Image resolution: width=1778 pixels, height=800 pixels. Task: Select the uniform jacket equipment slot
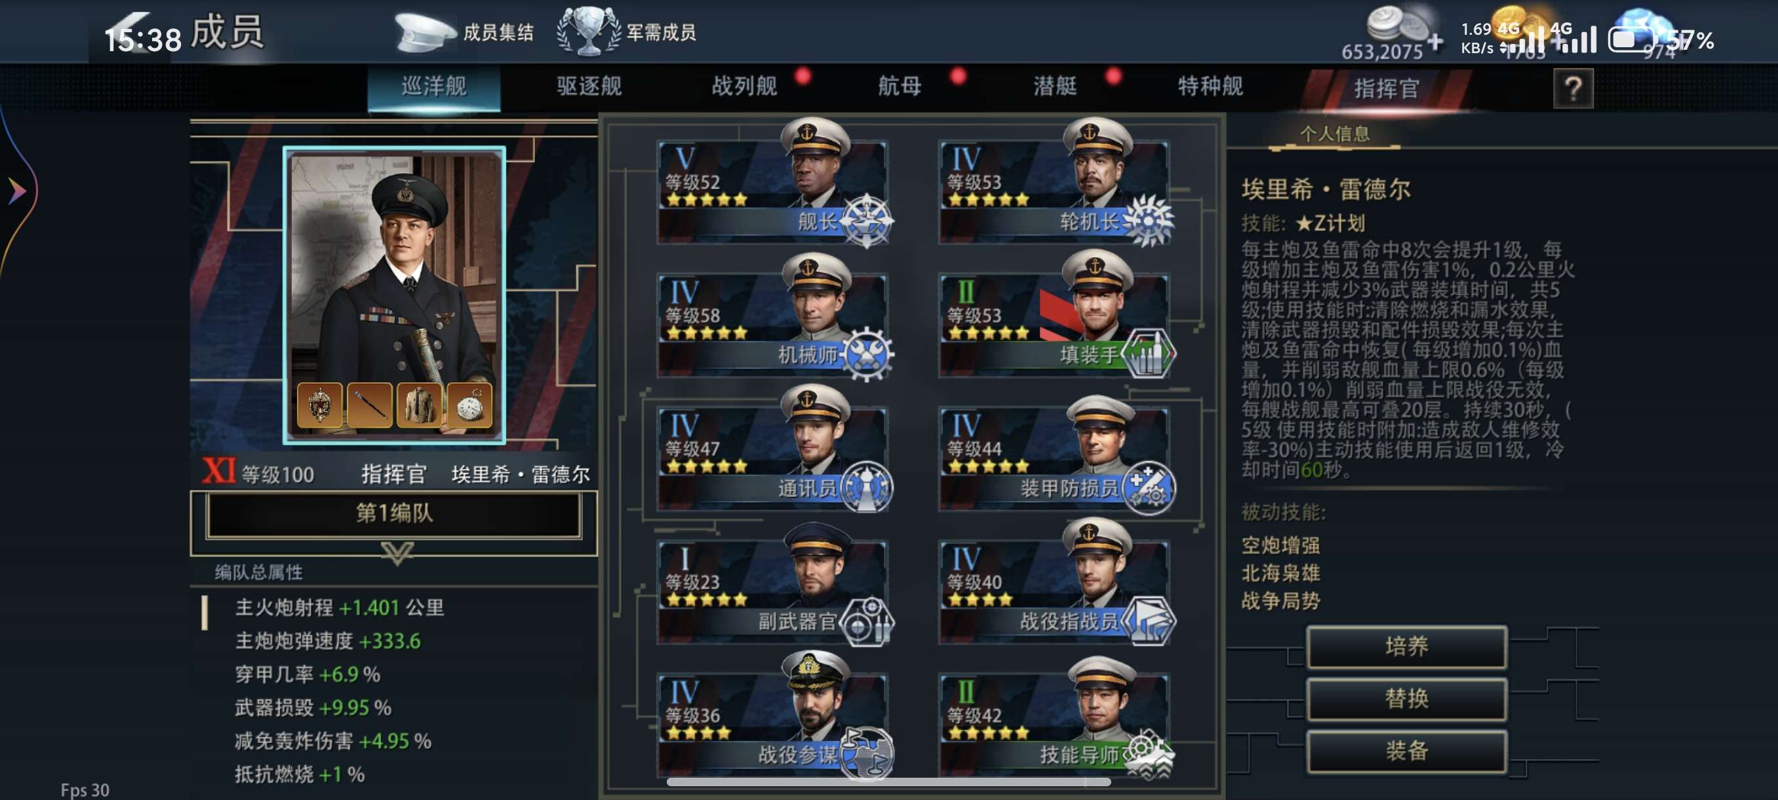click(x=420, y=405)
